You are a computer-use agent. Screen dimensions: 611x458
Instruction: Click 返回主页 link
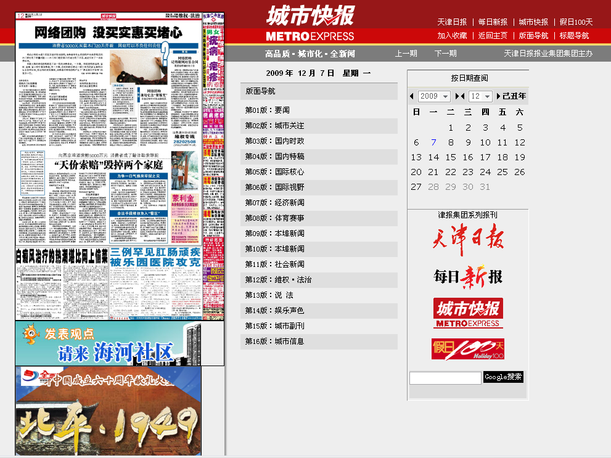click(493, 36)
